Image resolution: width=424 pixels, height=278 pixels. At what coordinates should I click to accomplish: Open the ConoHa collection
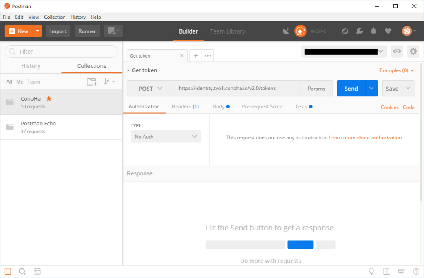tap(61, 103)
